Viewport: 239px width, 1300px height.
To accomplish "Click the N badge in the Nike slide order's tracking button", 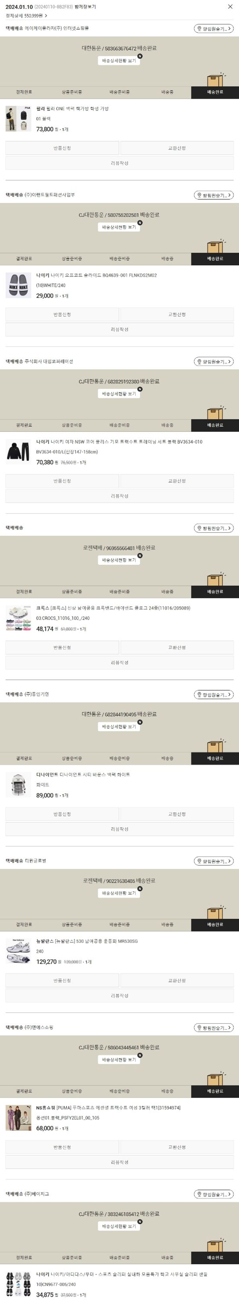I will click(140, 223).
